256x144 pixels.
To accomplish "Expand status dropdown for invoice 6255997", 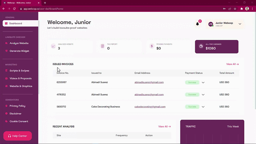I will pyautogui.click(x=203, y=83).
